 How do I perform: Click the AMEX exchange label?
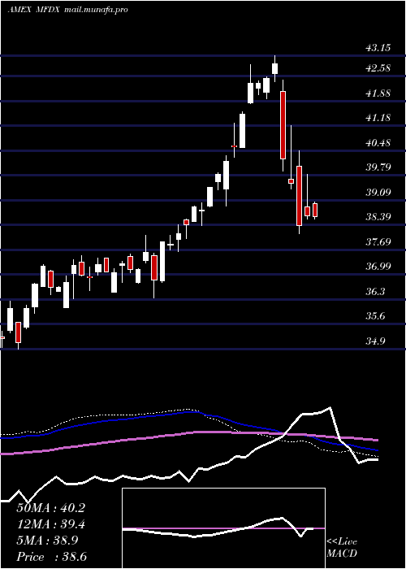click(x=19, y=10)
